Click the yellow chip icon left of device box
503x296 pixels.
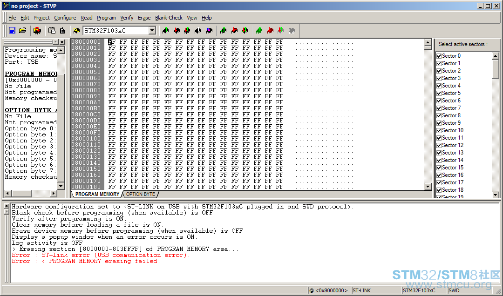pyautogui.click(x=76, y=30)
